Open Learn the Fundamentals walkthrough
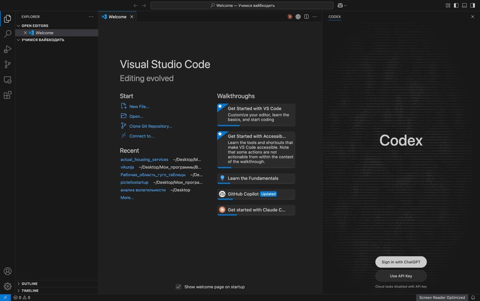Screen dimensions: 480x301 click(256, 178)
